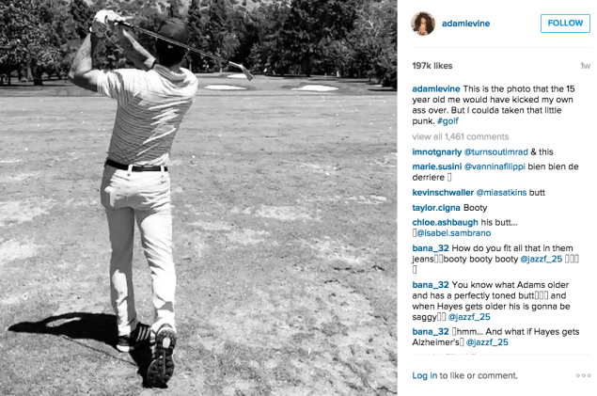Click adamlevine username in the caption

[436, 88]
